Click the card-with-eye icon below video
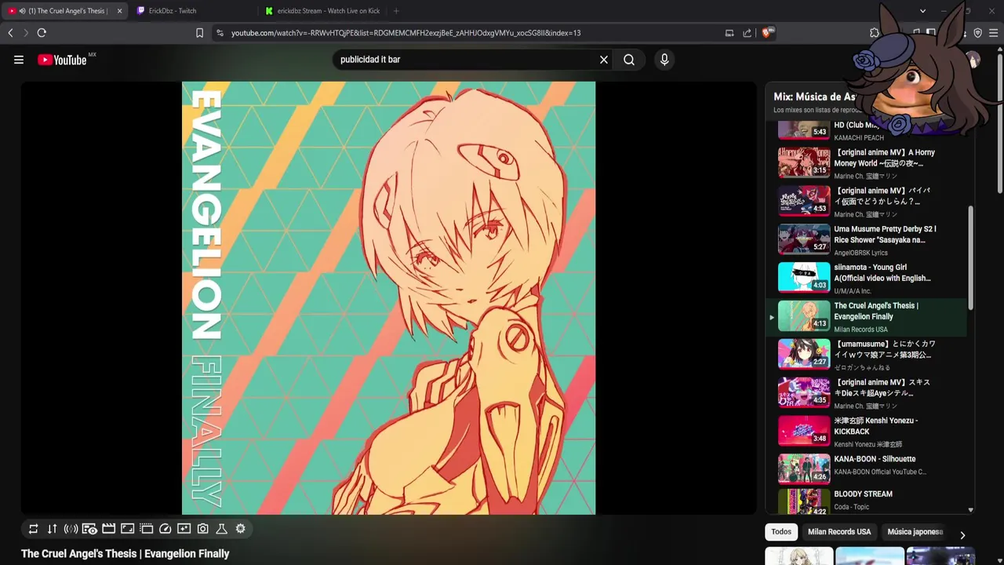This screenshot has height=565, width=1004. pos(89,529)
